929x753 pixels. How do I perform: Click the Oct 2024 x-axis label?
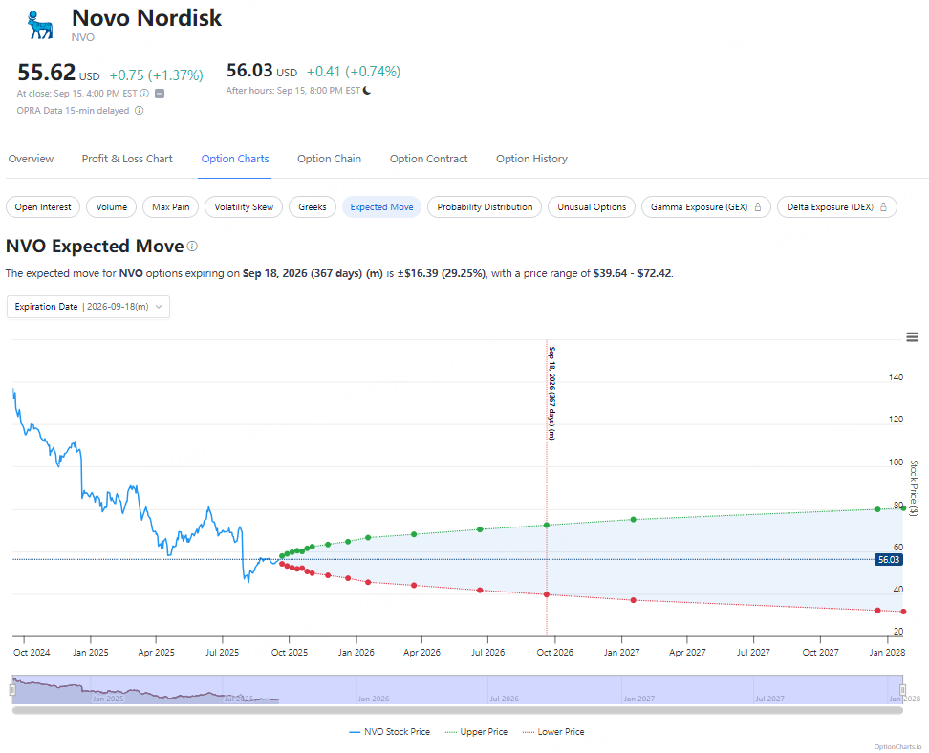pos(32,653)
